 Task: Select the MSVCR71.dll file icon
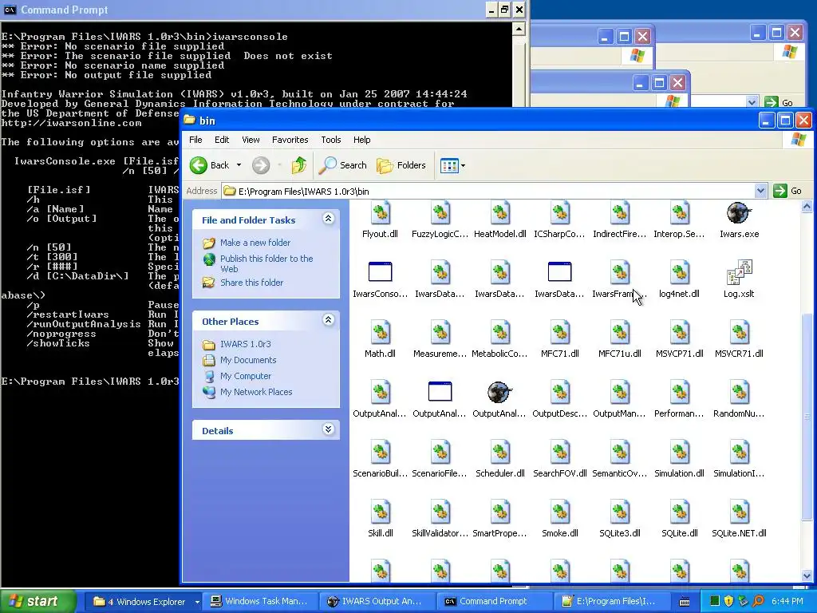739,332
